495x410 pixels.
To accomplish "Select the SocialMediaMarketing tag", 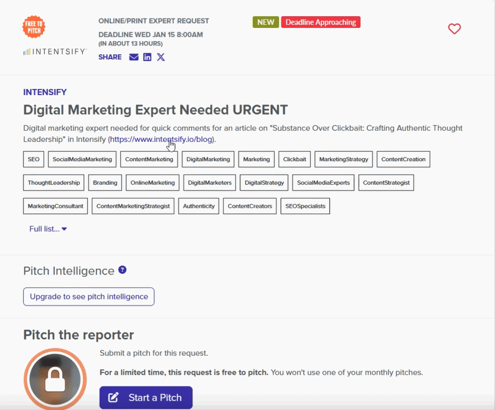I will [82, 159].
